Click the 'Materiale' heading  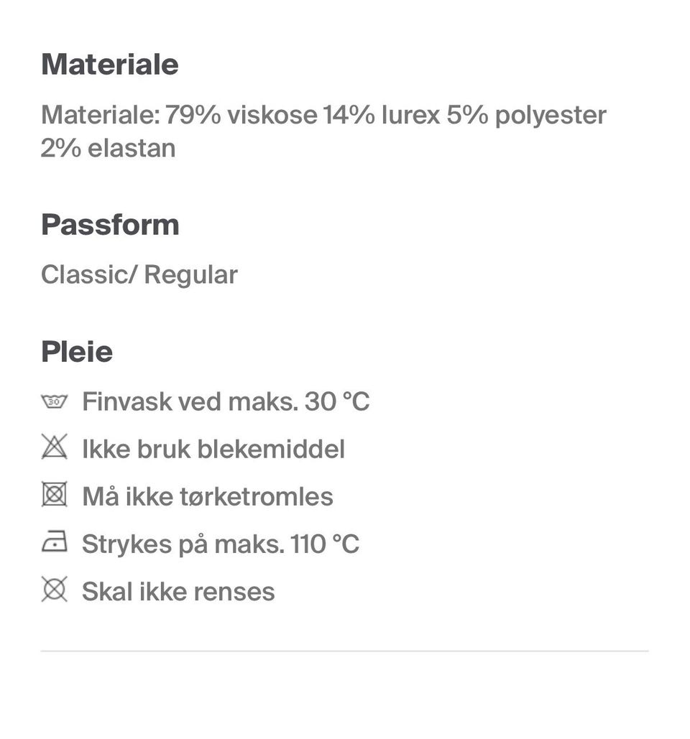point(109,65)
